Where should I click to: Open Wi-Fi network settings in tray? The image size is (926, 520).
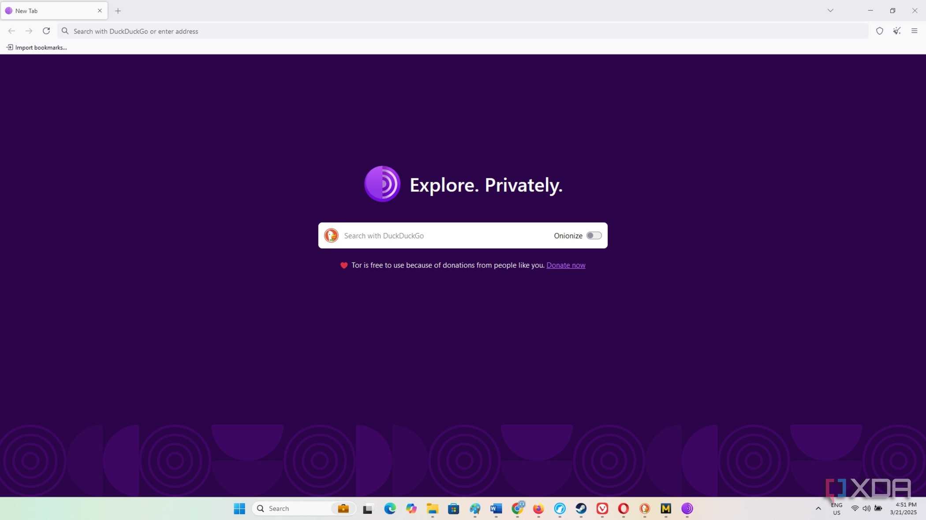click(855, 509)
